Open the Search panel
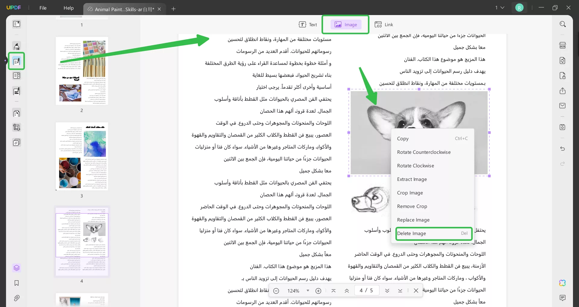Viewport: 579px width, 307px height. click(x=563, y=24)
